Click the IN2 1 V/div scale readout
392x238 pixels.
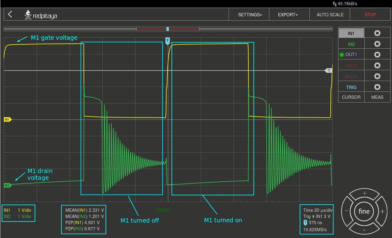[x=18, y=216]
